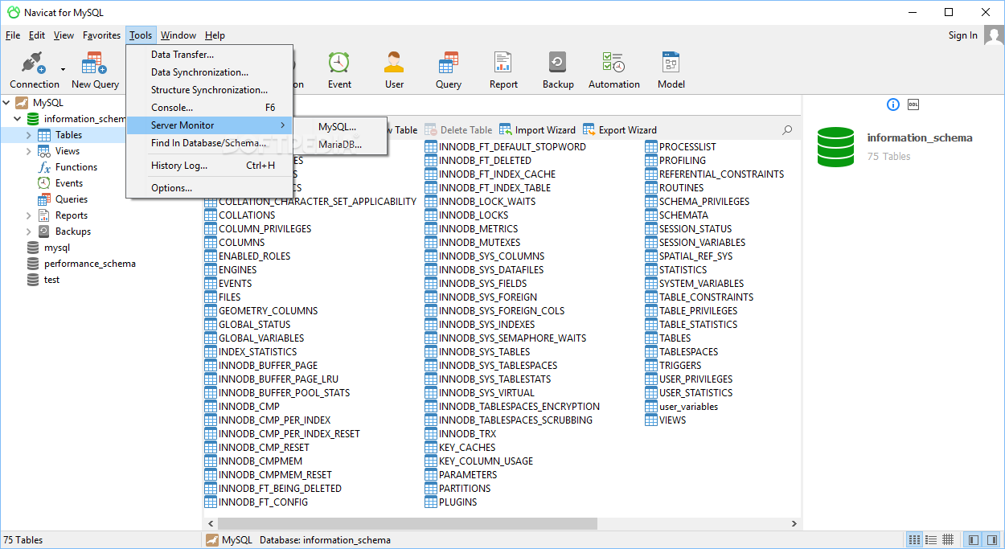Select the user_variables table

coord(688,407)
